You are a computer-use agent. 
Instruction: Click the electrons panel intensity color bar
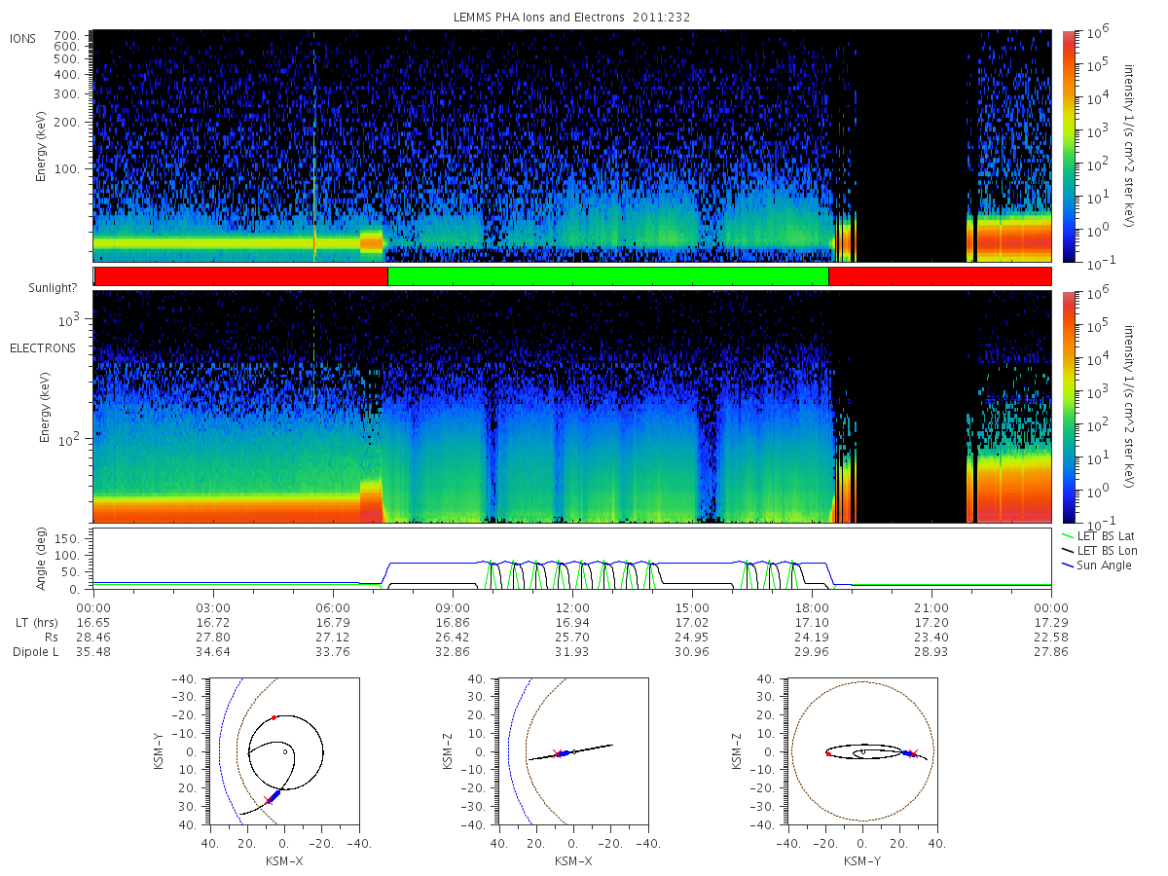1069,407
